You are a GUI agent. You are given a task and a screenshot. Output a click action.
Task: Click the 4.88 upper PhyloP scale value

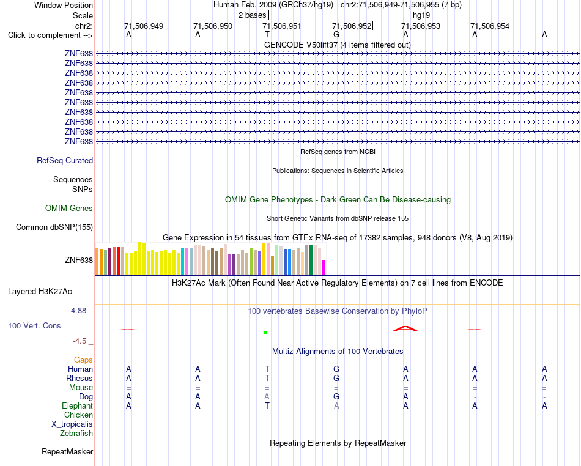click(78, 311)
